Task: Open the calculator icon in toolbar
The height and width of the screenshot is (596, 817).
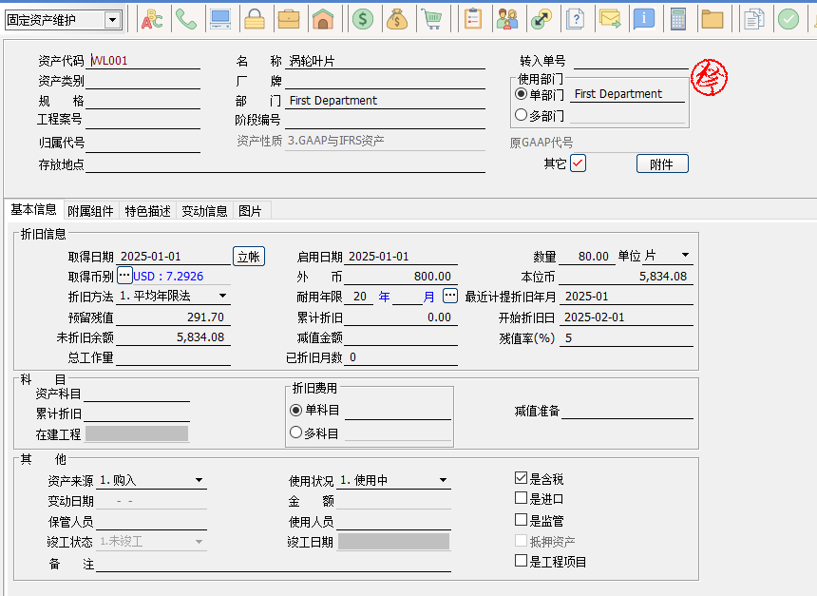Action: pyautogui.click(x=678, y=19)
